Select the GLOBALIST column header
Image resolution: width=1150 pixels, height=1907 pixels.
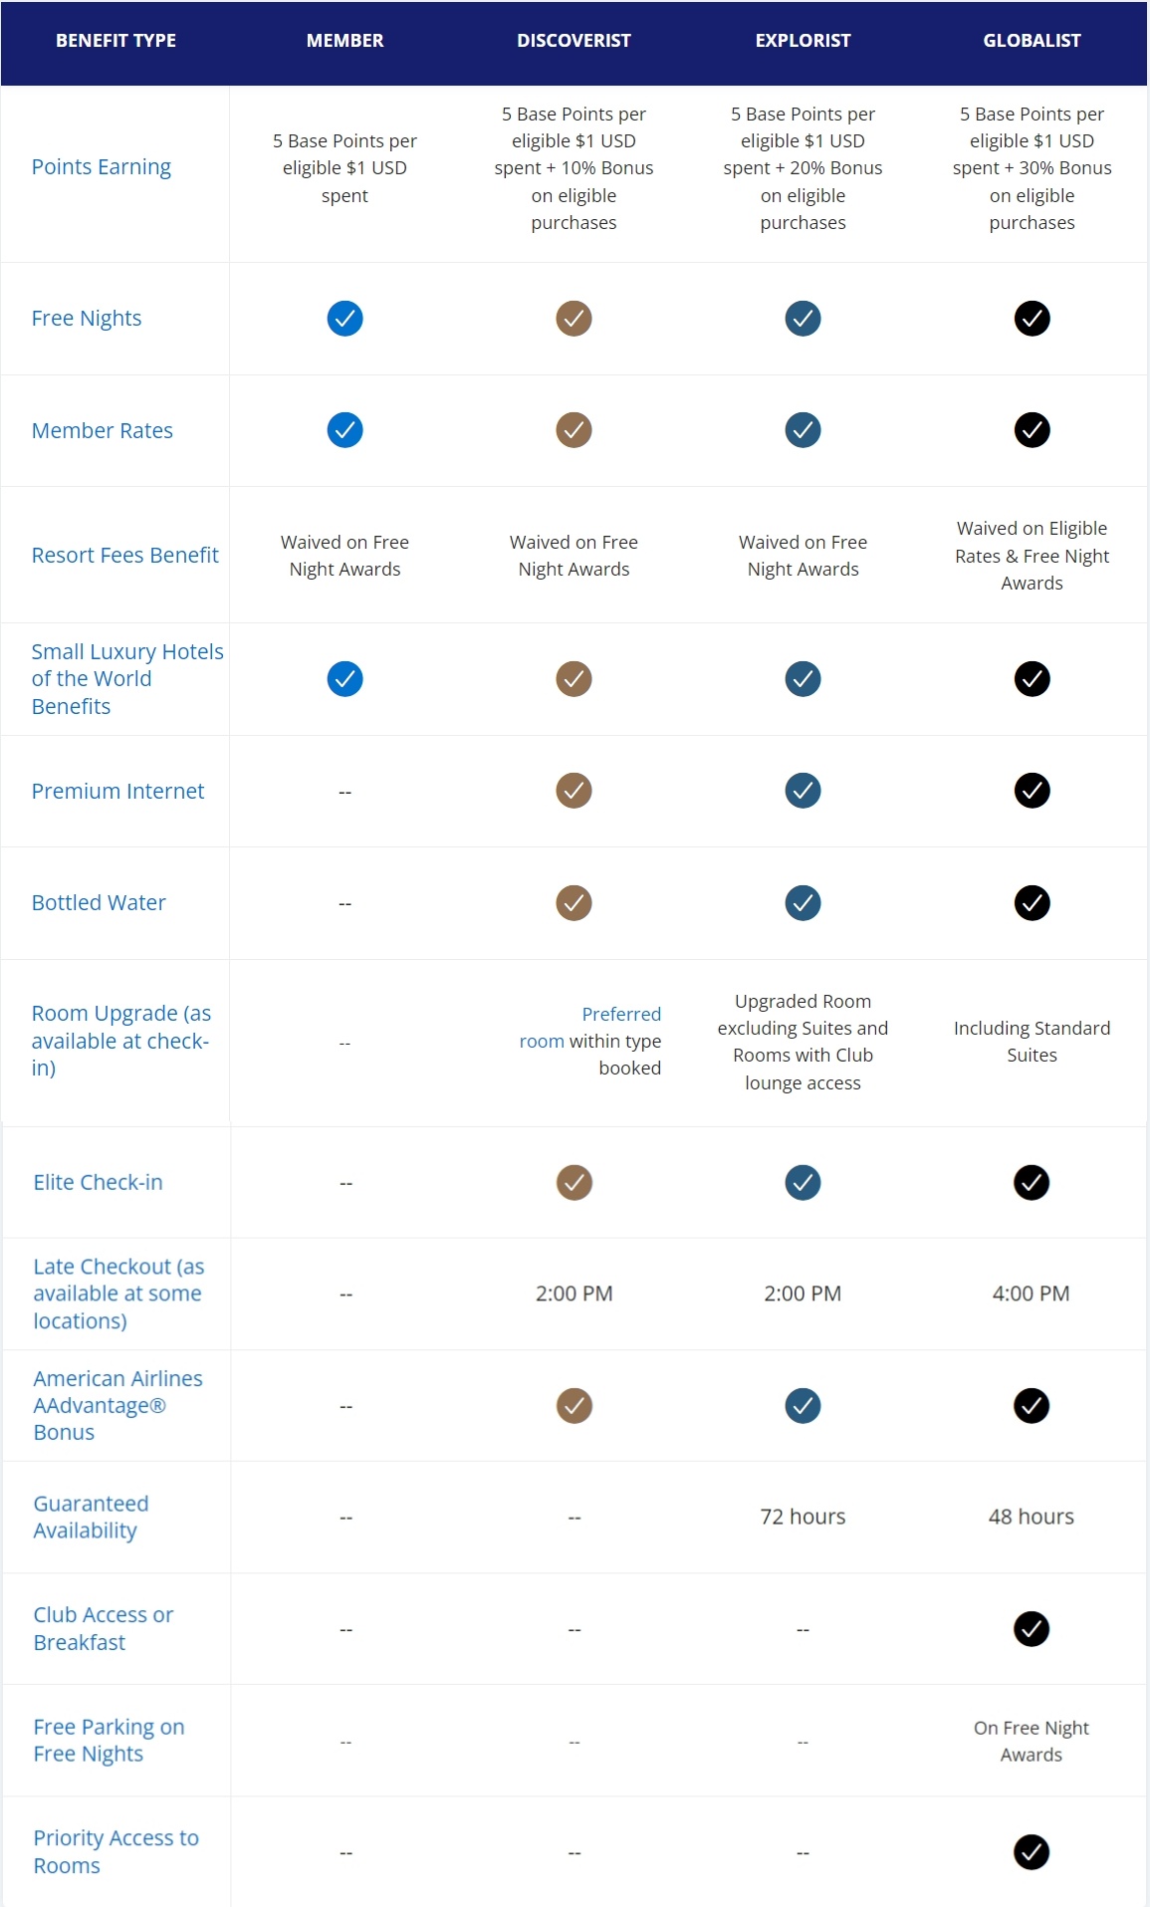coord(1032,41)
